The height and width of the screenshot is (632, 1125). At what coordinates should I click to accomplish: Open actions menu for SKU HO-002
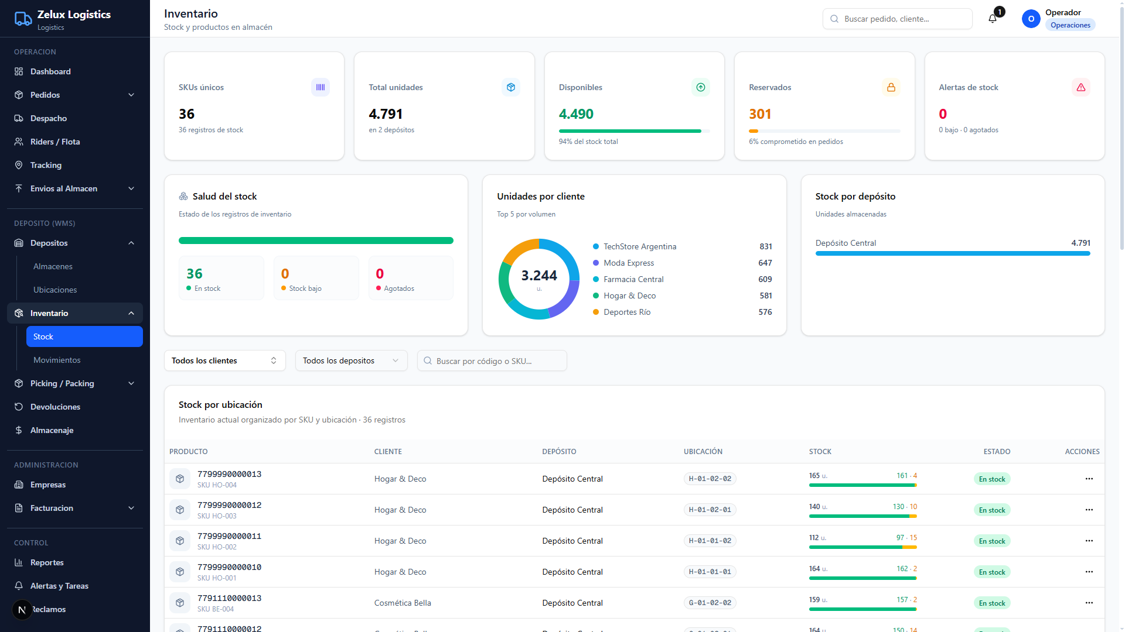coord(1089,541)
